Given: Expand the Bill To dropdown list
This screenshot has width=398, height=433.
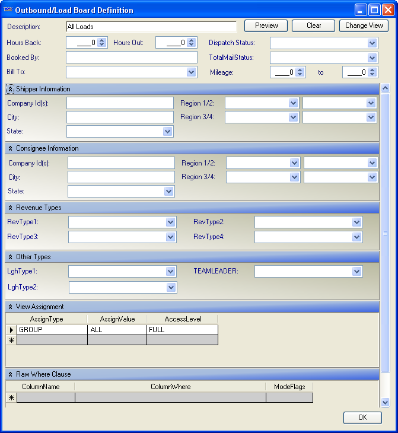Looking at the screenshot, I should pos(191,72).
